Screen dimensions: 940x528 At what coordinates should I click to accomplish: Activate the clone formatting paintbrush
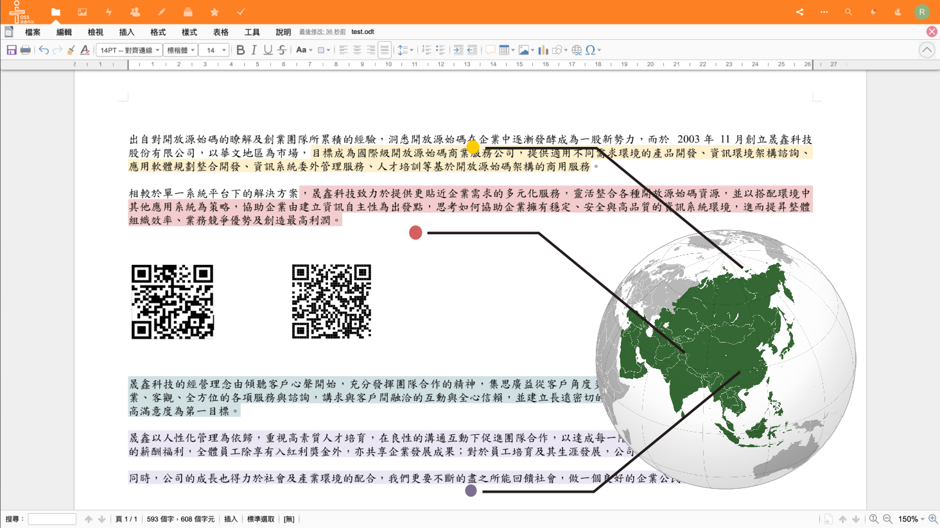(71, 50)
